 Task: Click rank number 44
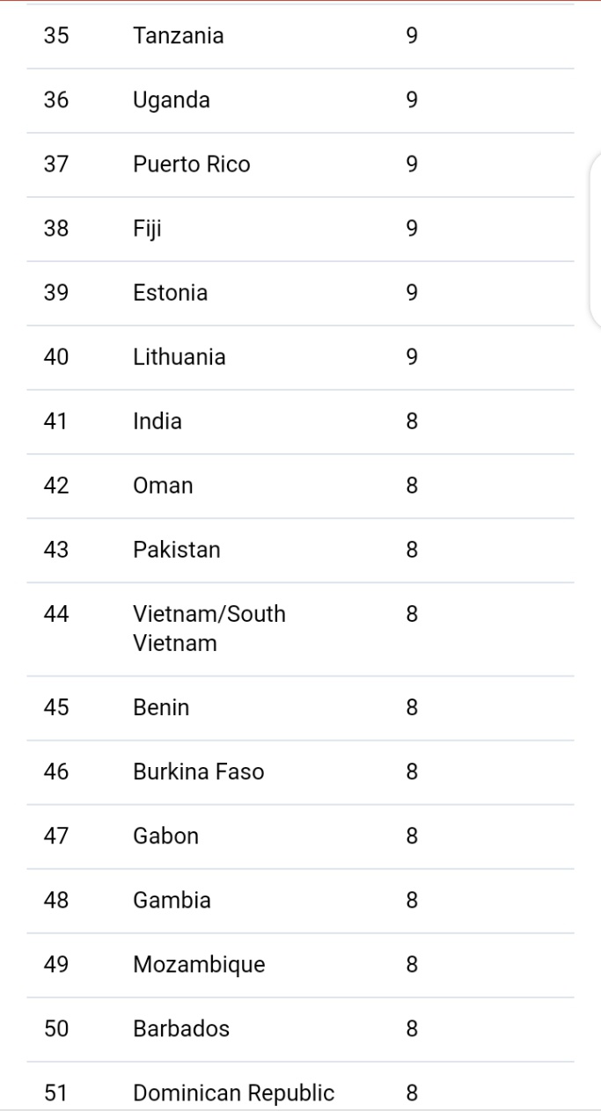56,614
